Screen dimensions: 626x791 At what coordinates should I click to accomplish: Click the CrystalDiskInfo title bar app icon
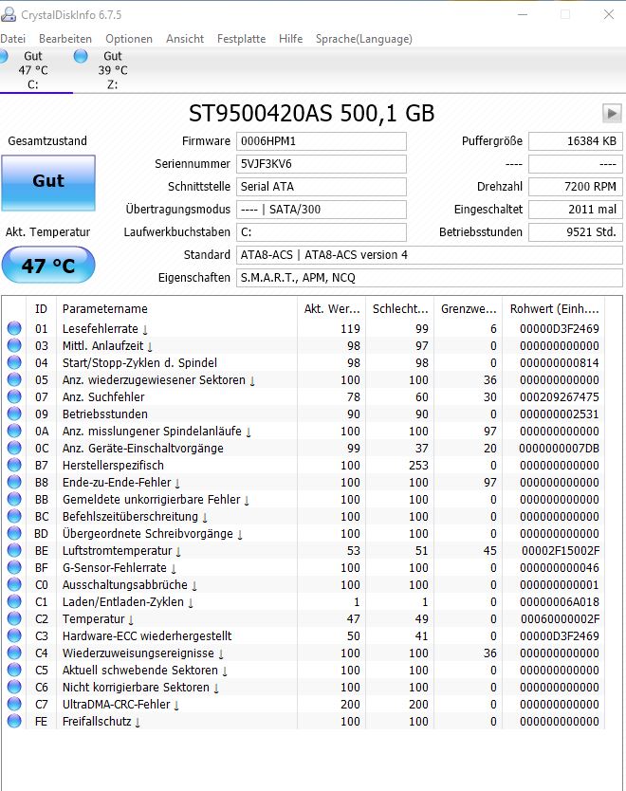pyautogui.click(x=8, y=14)
